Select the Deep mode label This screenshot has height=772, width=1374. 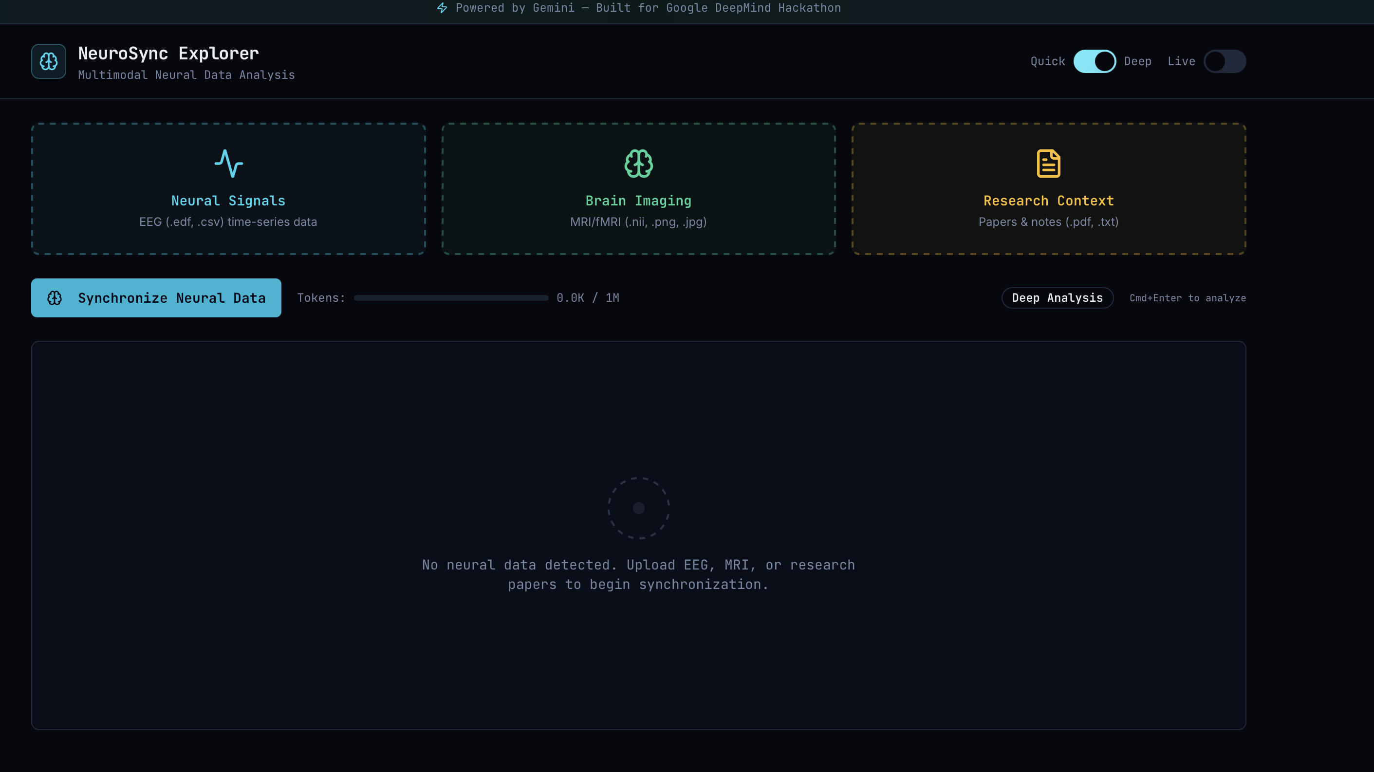(1137, 61)
